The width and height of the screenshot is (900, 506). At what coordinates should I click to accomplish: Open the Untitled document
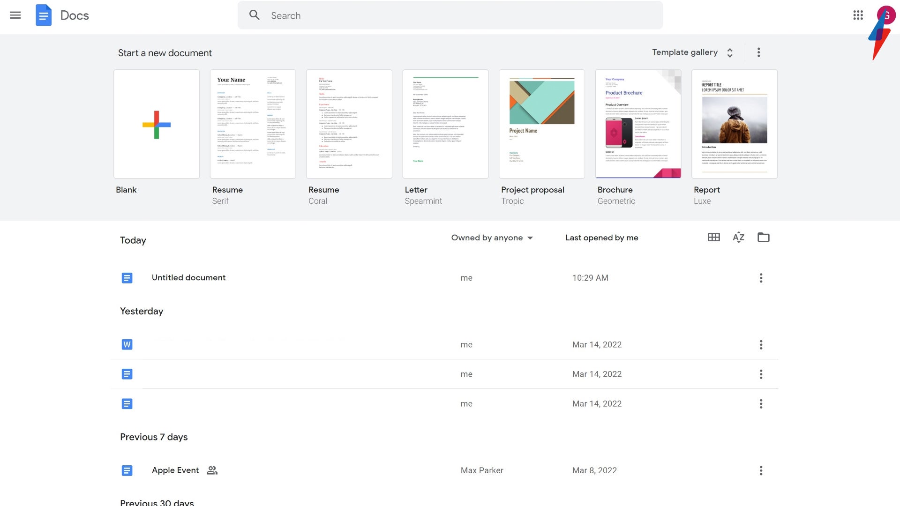tap(188, 277)
